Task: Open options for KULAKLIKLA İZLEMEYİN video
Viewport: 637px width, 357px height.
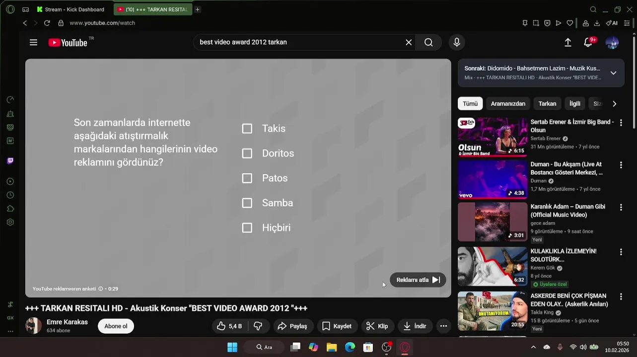Action: click(x=621, y=252)
